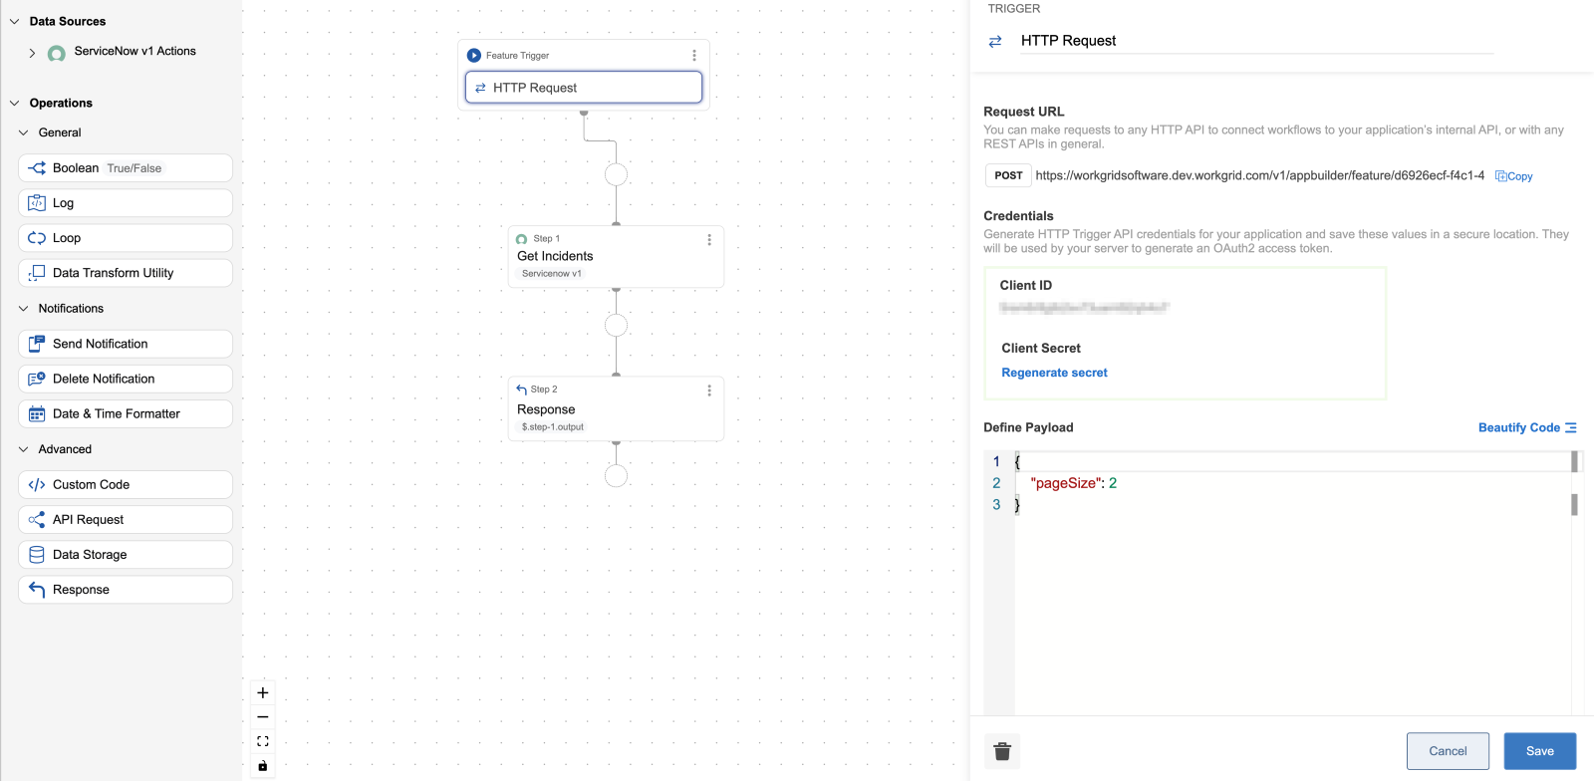
Task: Toggle the canvas lock icon
Action: (263, 766)
